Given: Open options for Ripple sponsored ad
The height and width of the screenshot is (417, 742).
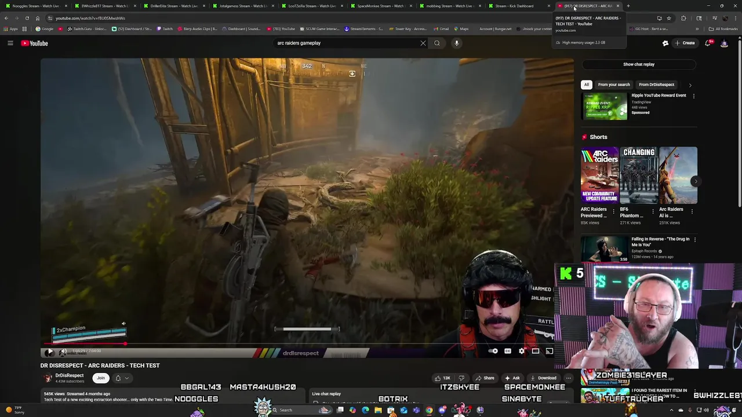Looking at the screenshot, I should pos(693,96).
